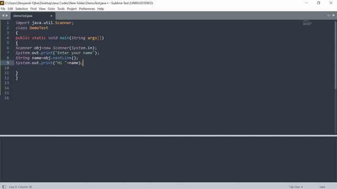
Task: Click the minimap code preview
Action: [307, 23]
